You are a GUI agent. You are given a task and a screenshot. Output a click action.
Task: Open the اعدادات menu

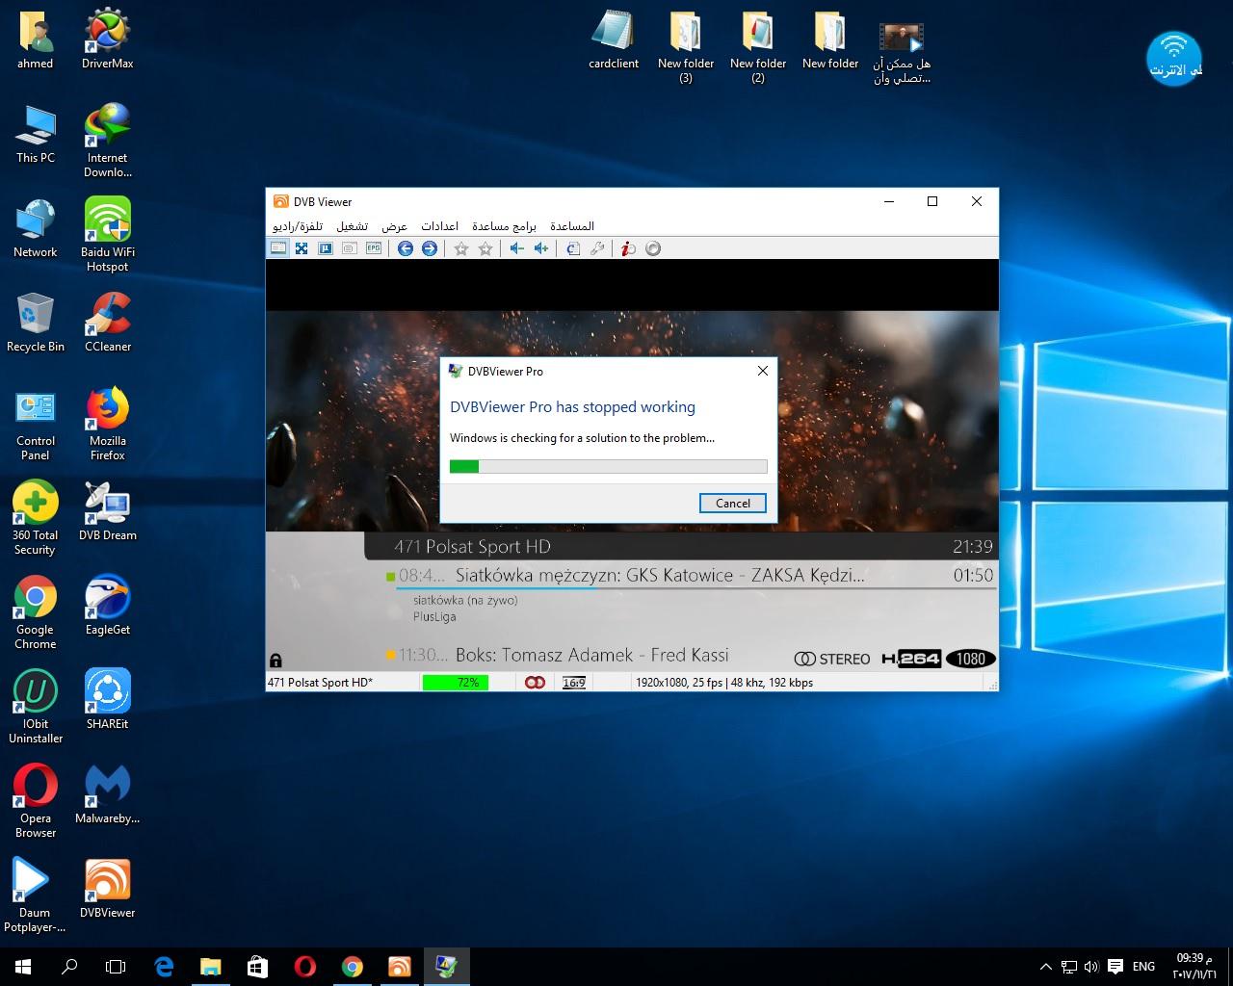click(439, 226)
